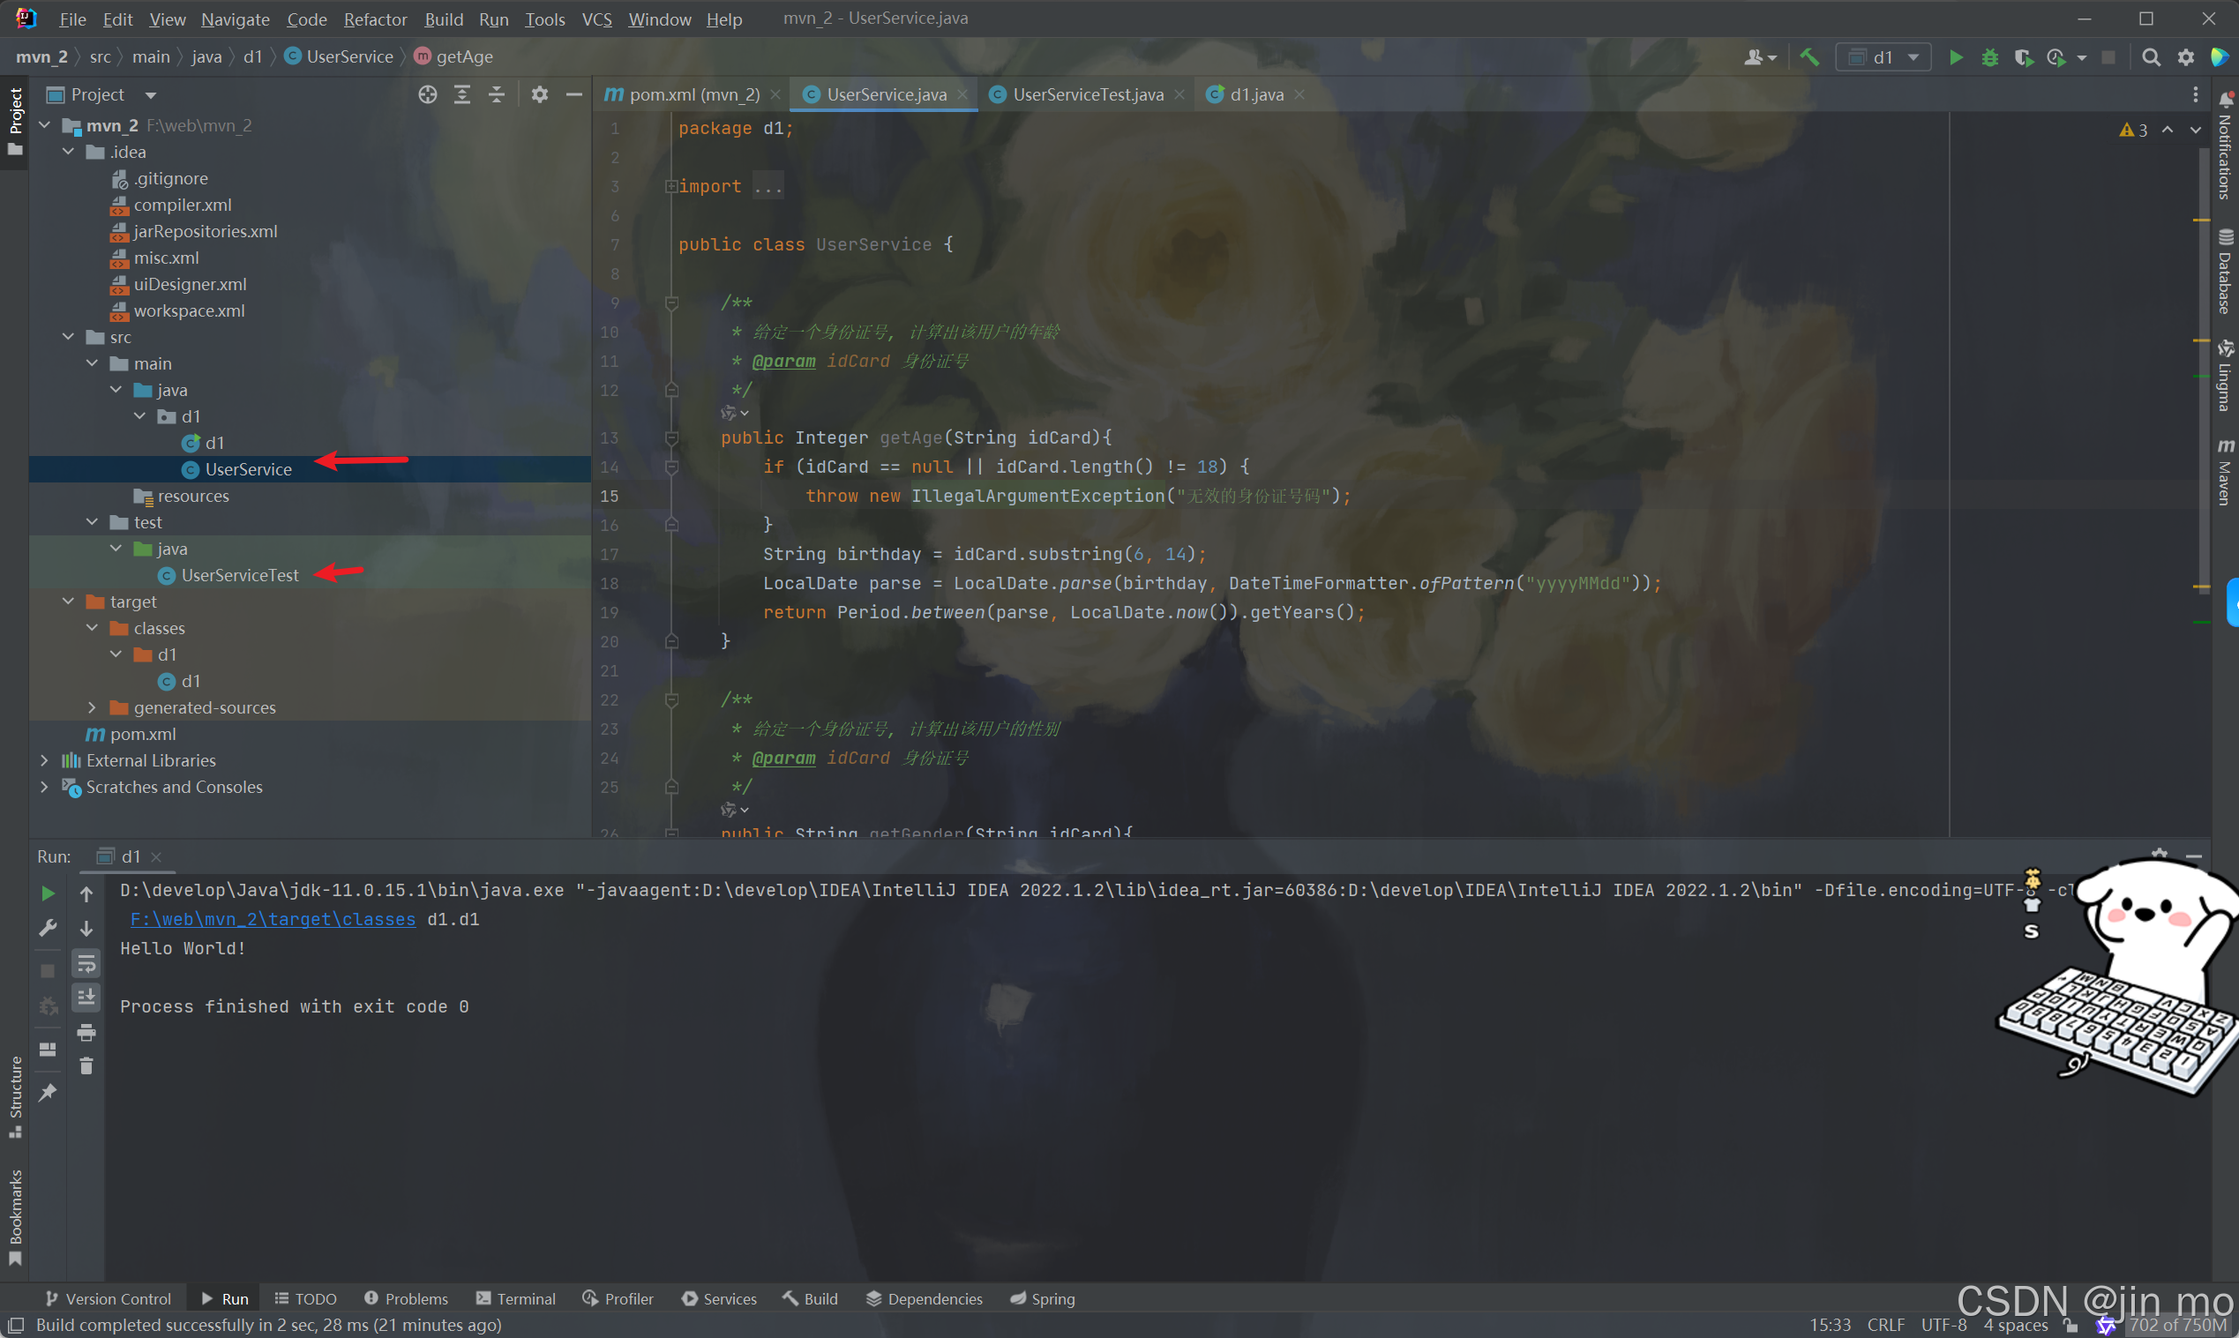The image size is (2239, 1338).
Task: Open Lingma tool window on right
Action: [2226, 375]
